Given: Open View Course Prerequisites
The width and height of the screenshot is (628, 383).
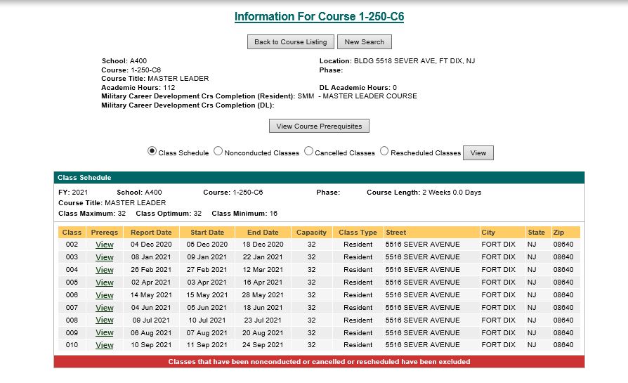Looking at the screenshot, I should [x=319, y=126].
